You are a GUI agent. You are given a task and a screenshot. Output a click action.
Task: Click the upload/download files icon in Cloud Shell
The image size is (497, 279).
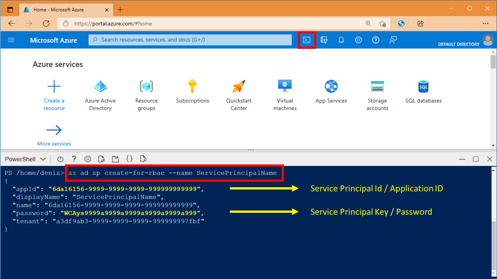(x=101, y=159)
